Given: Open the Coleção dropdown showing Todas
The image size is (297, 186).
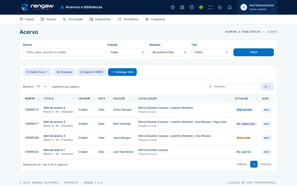Looking at the screenshot, I should [127, 52].
